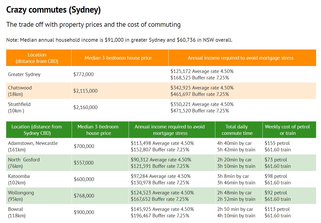Viewport: 321px width, 223px height.
Task: Click '4h 40min by car' commute time
Action: pos(235,143)
